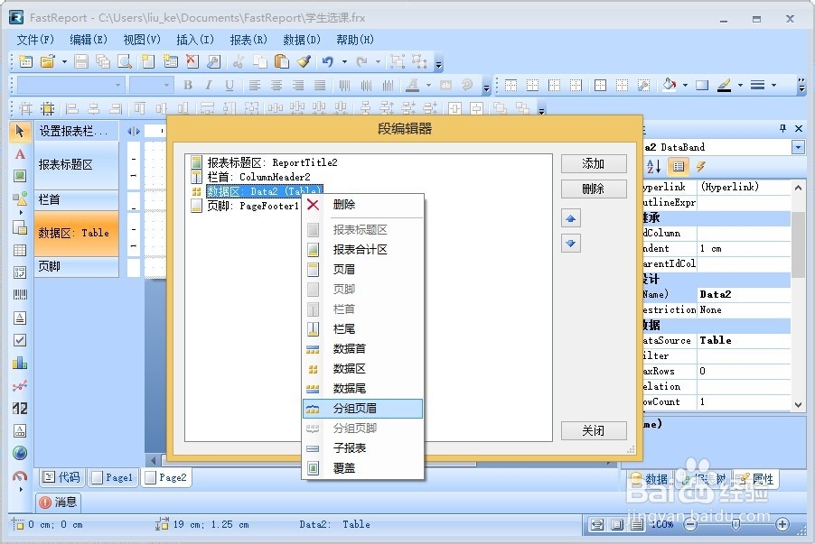Toggle left text alignment

coord(254,85)
